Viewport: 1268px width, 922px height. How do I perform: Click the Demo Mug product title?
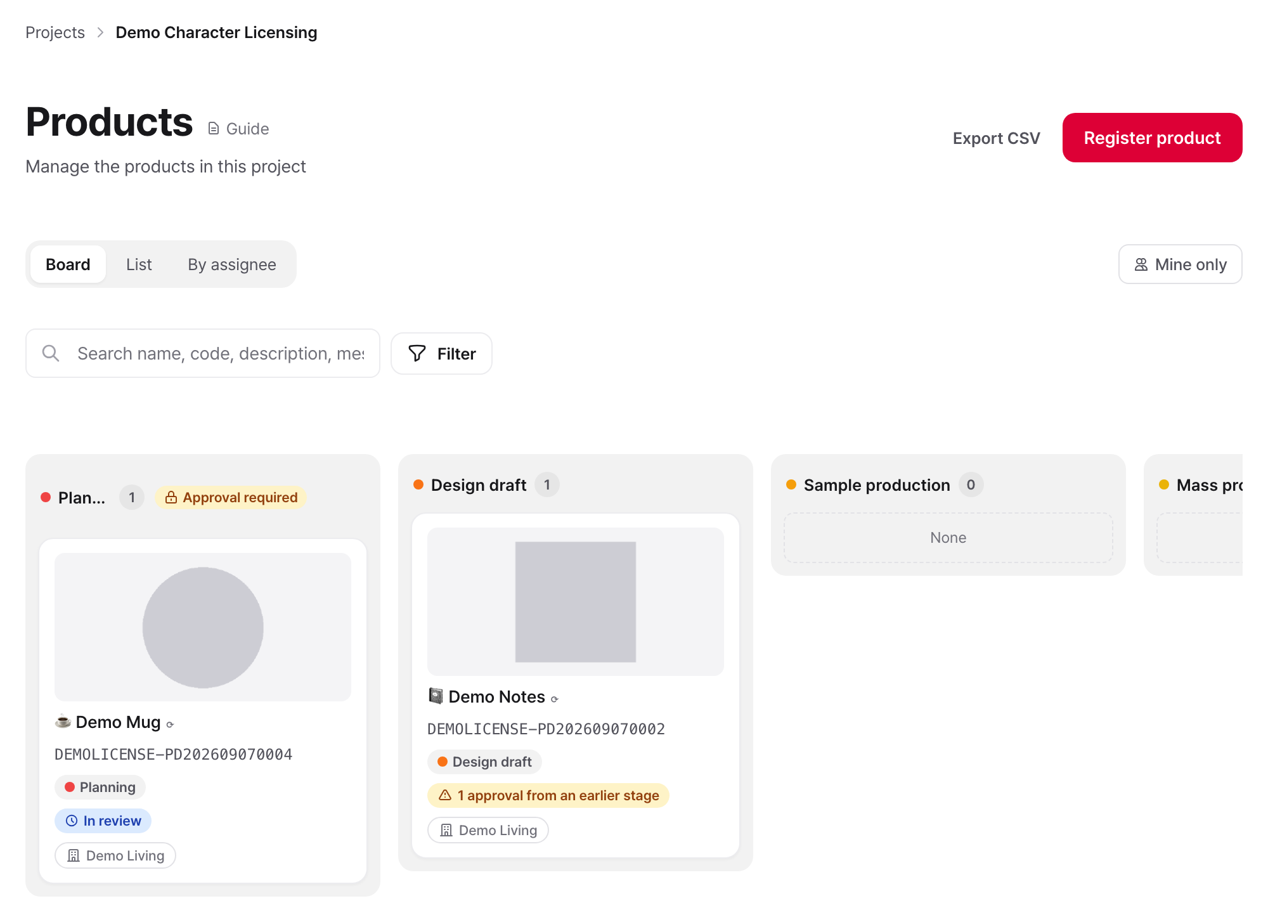click(x=118, y=722)
